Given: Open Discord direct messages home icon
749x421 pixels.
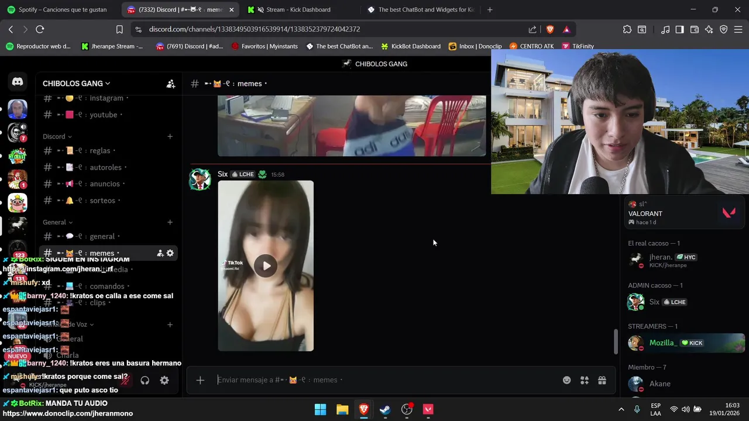Looking at the screenshot, I should click(x=18, y=82).
